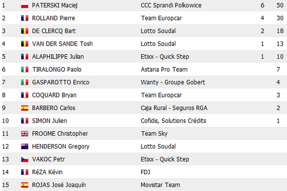The width and height of the screenshot is (287, 191).
Task: Click the French flag next to Réza
Action: [25, 172]
